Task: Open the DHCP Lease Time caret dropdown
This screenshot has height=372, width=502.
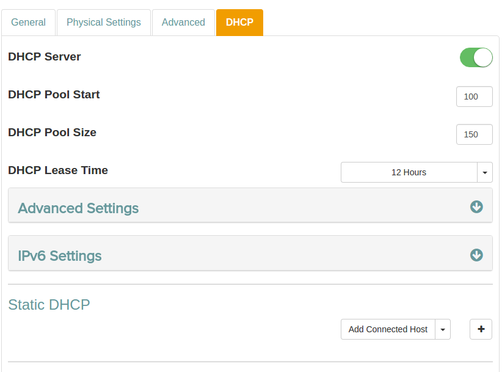Action: tap(484, 172)
